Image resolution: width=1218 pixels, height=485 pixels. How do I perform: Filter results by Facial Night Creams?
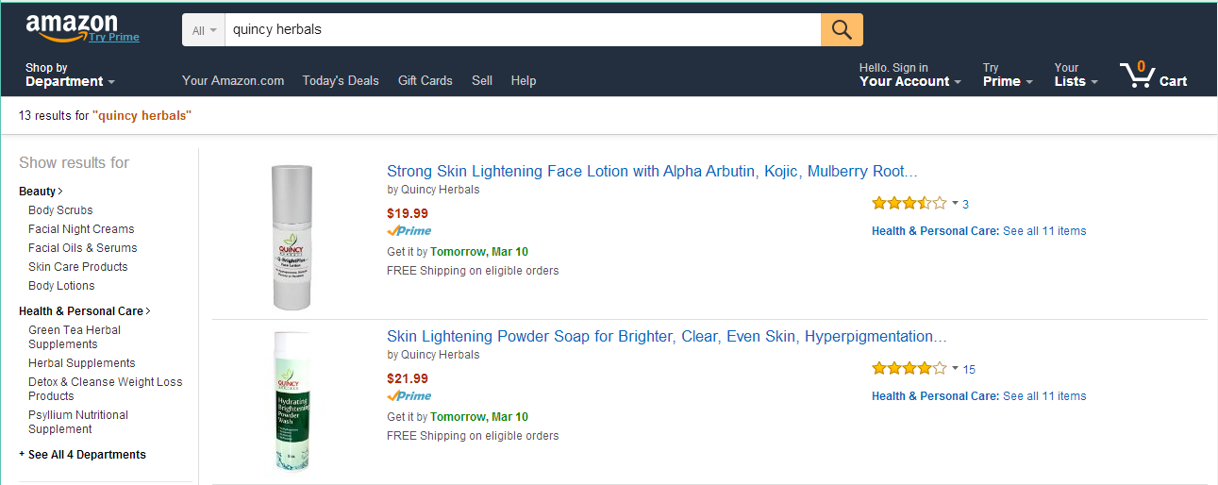coord(81,229)
